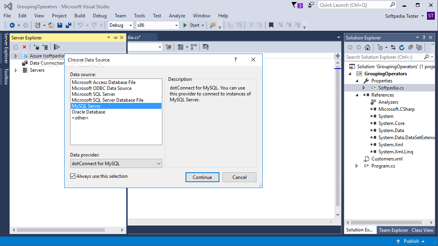Click the Connect to Server icon

(45, 47)
